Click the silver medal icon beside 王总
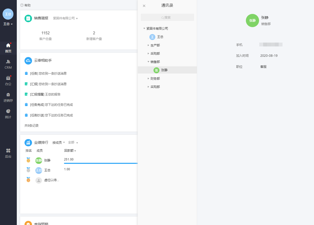Image resolution: width=314 pixels, height=225 pixels. coord(28,170)
